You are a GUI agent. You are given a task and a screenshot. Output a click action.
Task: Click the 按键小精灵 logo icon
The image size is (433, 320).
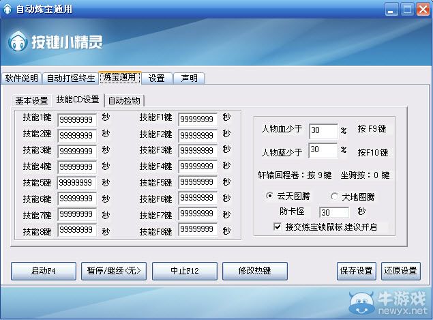pos(18,42)
